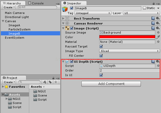
Task: Click the Add Component button
Action: click(x=111, y=84)
